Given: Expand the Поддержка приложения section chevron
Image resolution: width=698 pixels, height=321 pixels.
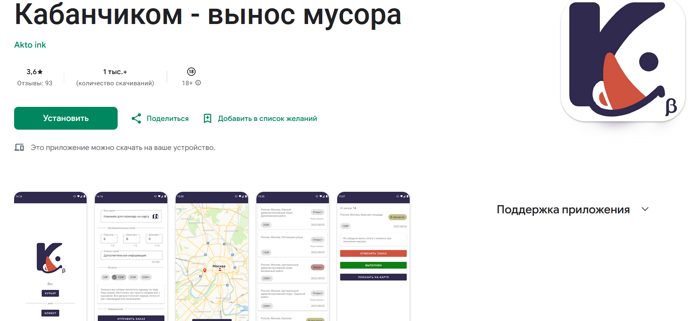Looking at the screenshot, I should coord(645,210).
